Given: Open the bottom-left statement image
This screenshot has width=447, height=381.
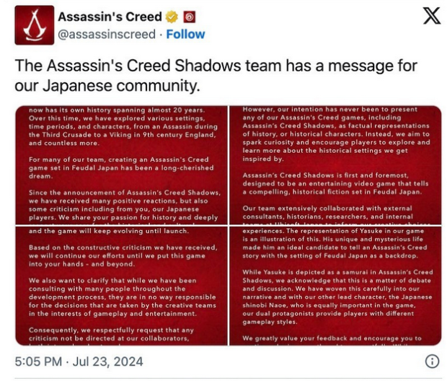Looking at the screenshot, I should [x=120, y=286].
